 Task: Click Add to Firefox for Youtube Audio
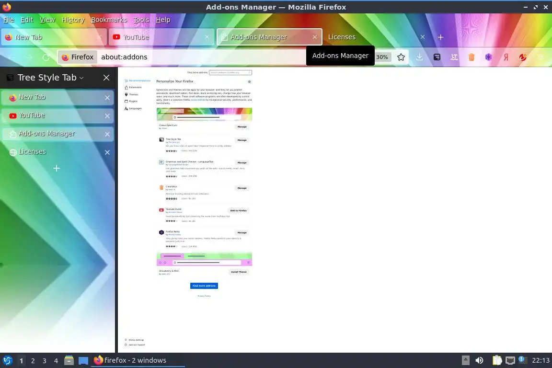[238, 210]
